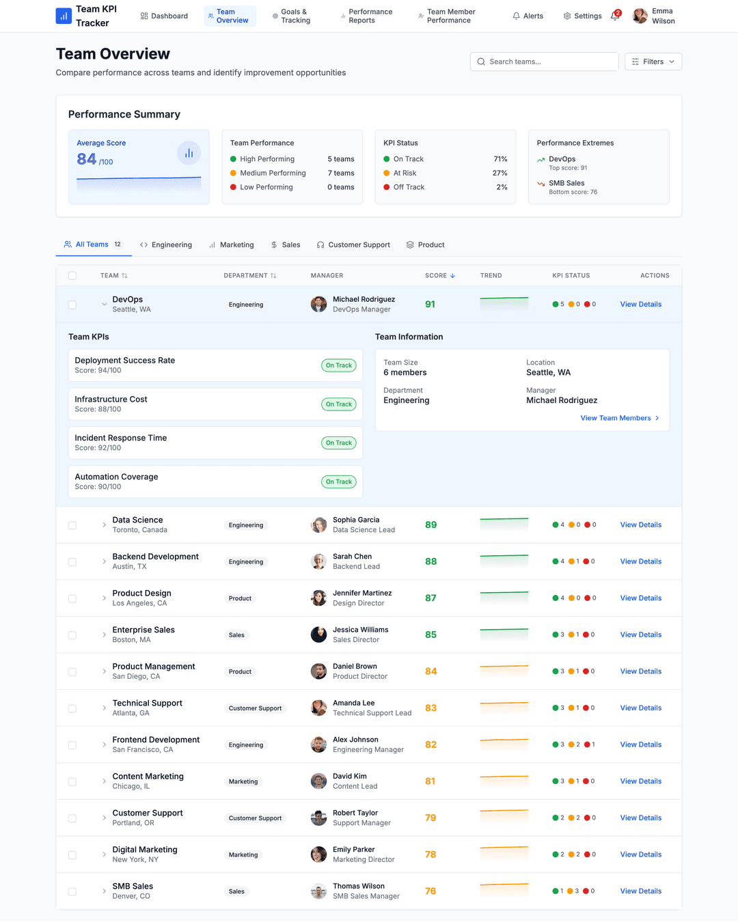Click the notification badge showing 2

(x=617, y=12)
